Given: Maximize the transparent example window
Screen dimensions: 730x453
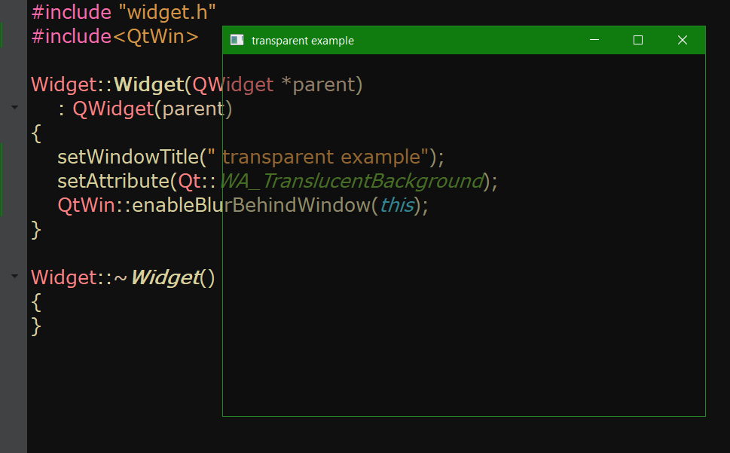Looking at the screenshot, I should click(638, 40).
